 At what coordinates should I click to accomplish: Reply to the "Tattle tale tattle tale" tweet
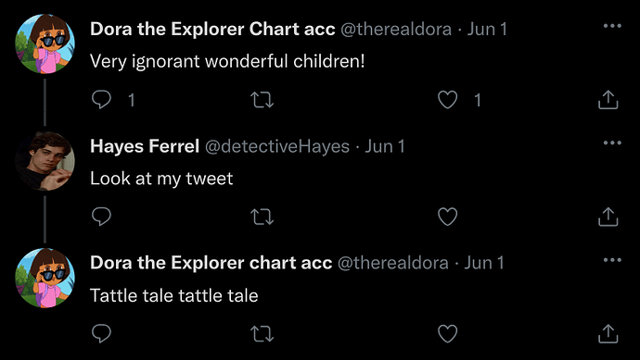coord(101,334)
